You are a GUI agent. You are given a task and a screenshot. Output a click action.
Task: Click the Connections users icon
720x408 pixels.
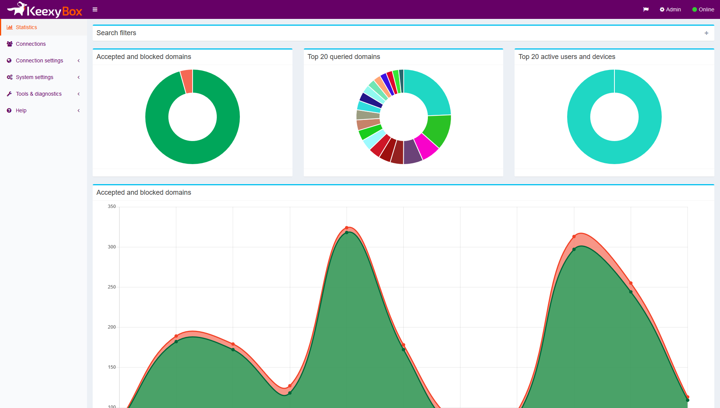(x=9, y=44)
